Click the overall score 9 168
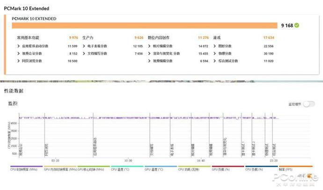 click(x=287, y=26)
